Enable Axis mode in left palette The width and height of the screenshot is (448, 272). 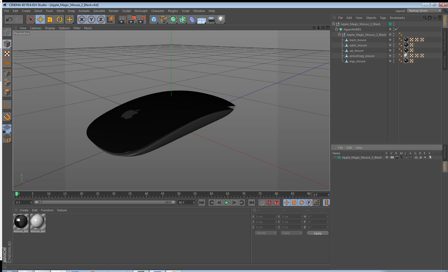tap(7, 105)
